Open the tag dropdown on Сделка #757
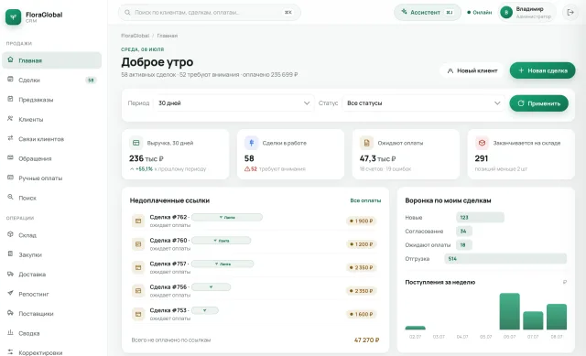 point(222,264)
